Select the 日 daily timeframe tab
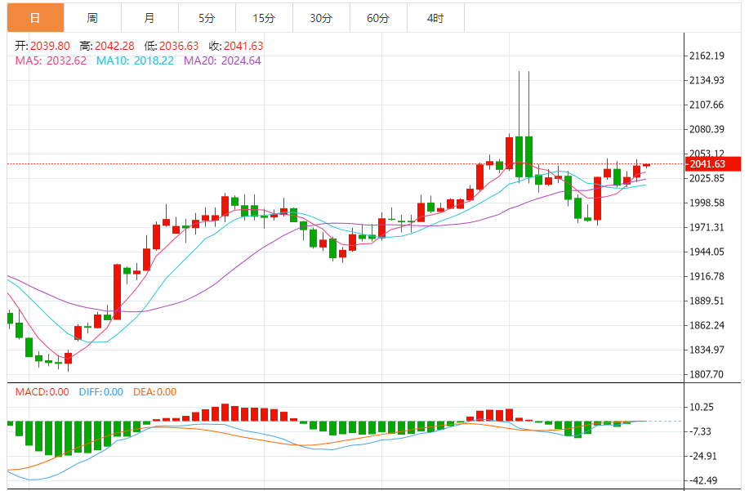Image resolution: width=749 pixels, height=491 pixels. point(35,18)
